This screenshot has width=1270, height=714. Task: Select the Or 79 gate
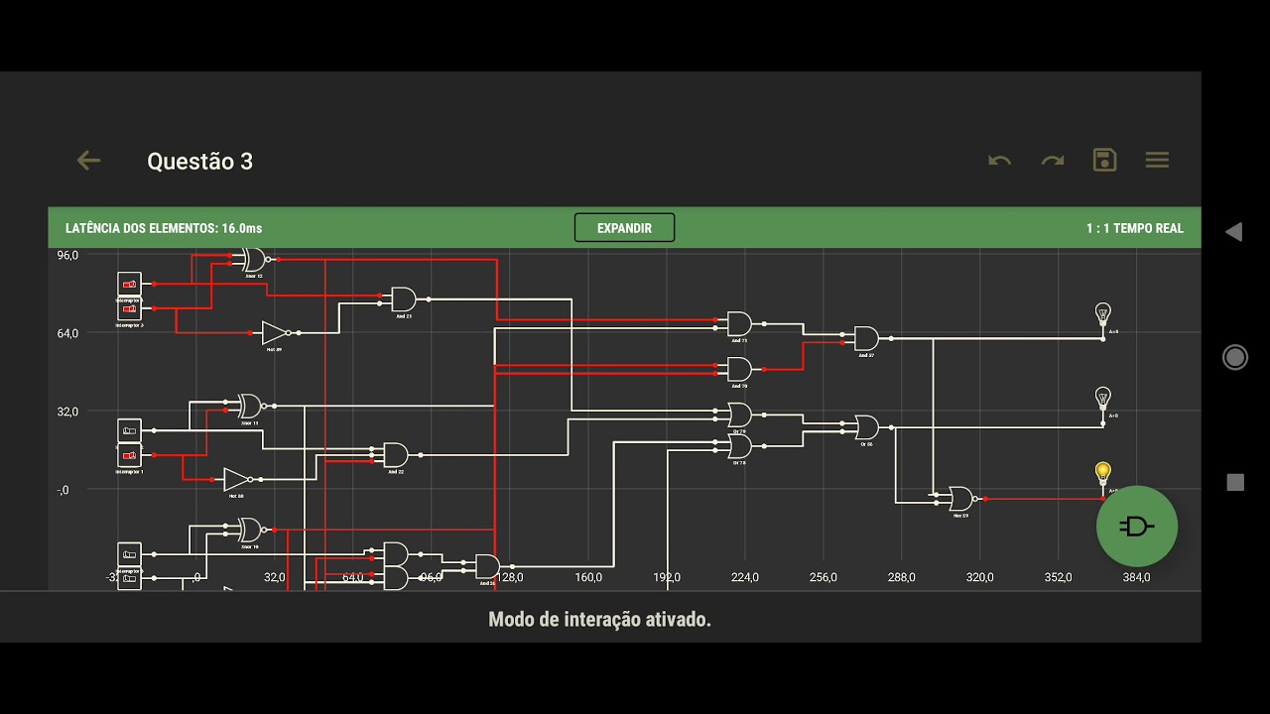pos(739,415)
